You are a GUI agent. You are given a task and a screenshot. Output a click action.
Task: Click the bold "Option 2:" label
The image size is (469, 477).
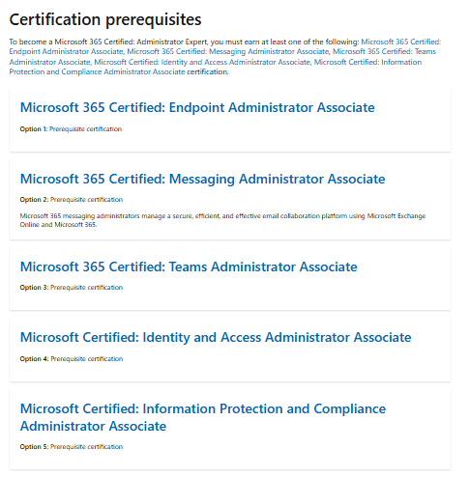pos(34,200)
